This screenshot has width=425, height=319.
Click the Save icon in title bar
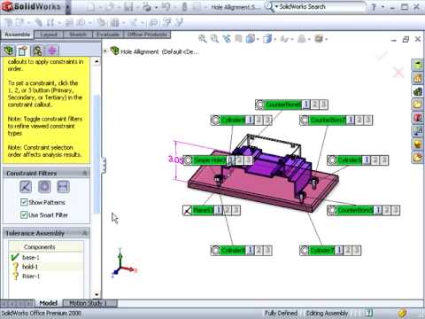pos(128,7)
